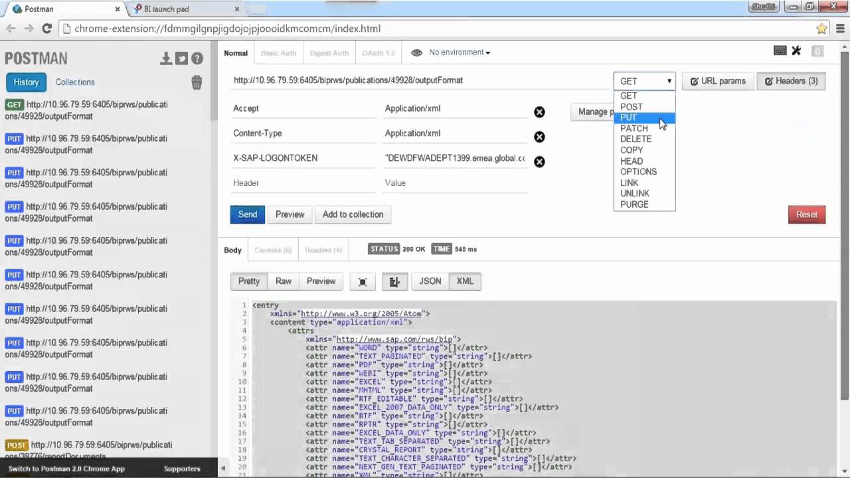Toggle the line wrap response icon
Viewport: 850px width, 478px height.
(394, 281)
